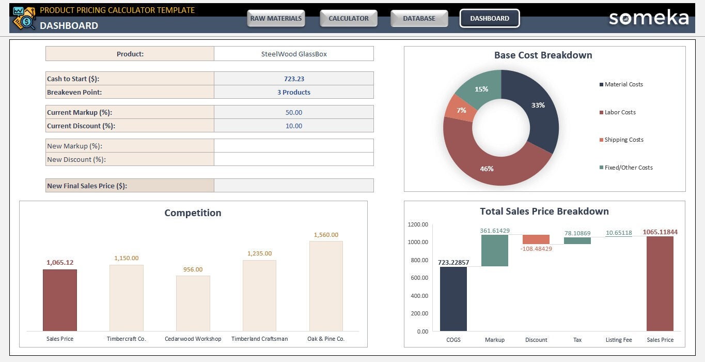This screenshot has height=362, width=705.
Task: Select the Current Markup value cell
Action: tap(293, 112)
